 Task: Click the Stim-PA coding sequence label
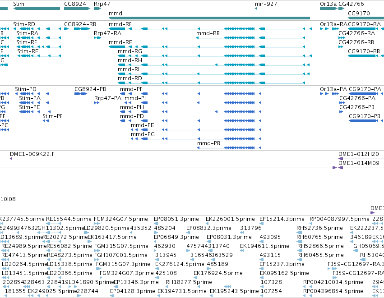(x=30, y=98)
